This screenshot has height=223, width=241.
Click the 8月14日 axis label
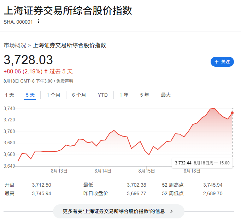click(x=103, y=171)
